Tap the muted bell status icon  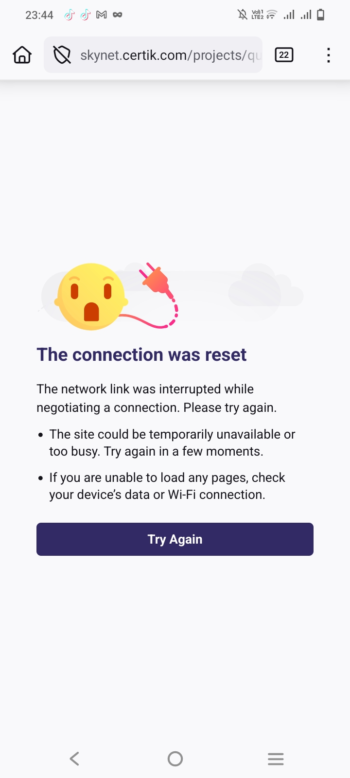pyautogui.click(x=242, y=15)
